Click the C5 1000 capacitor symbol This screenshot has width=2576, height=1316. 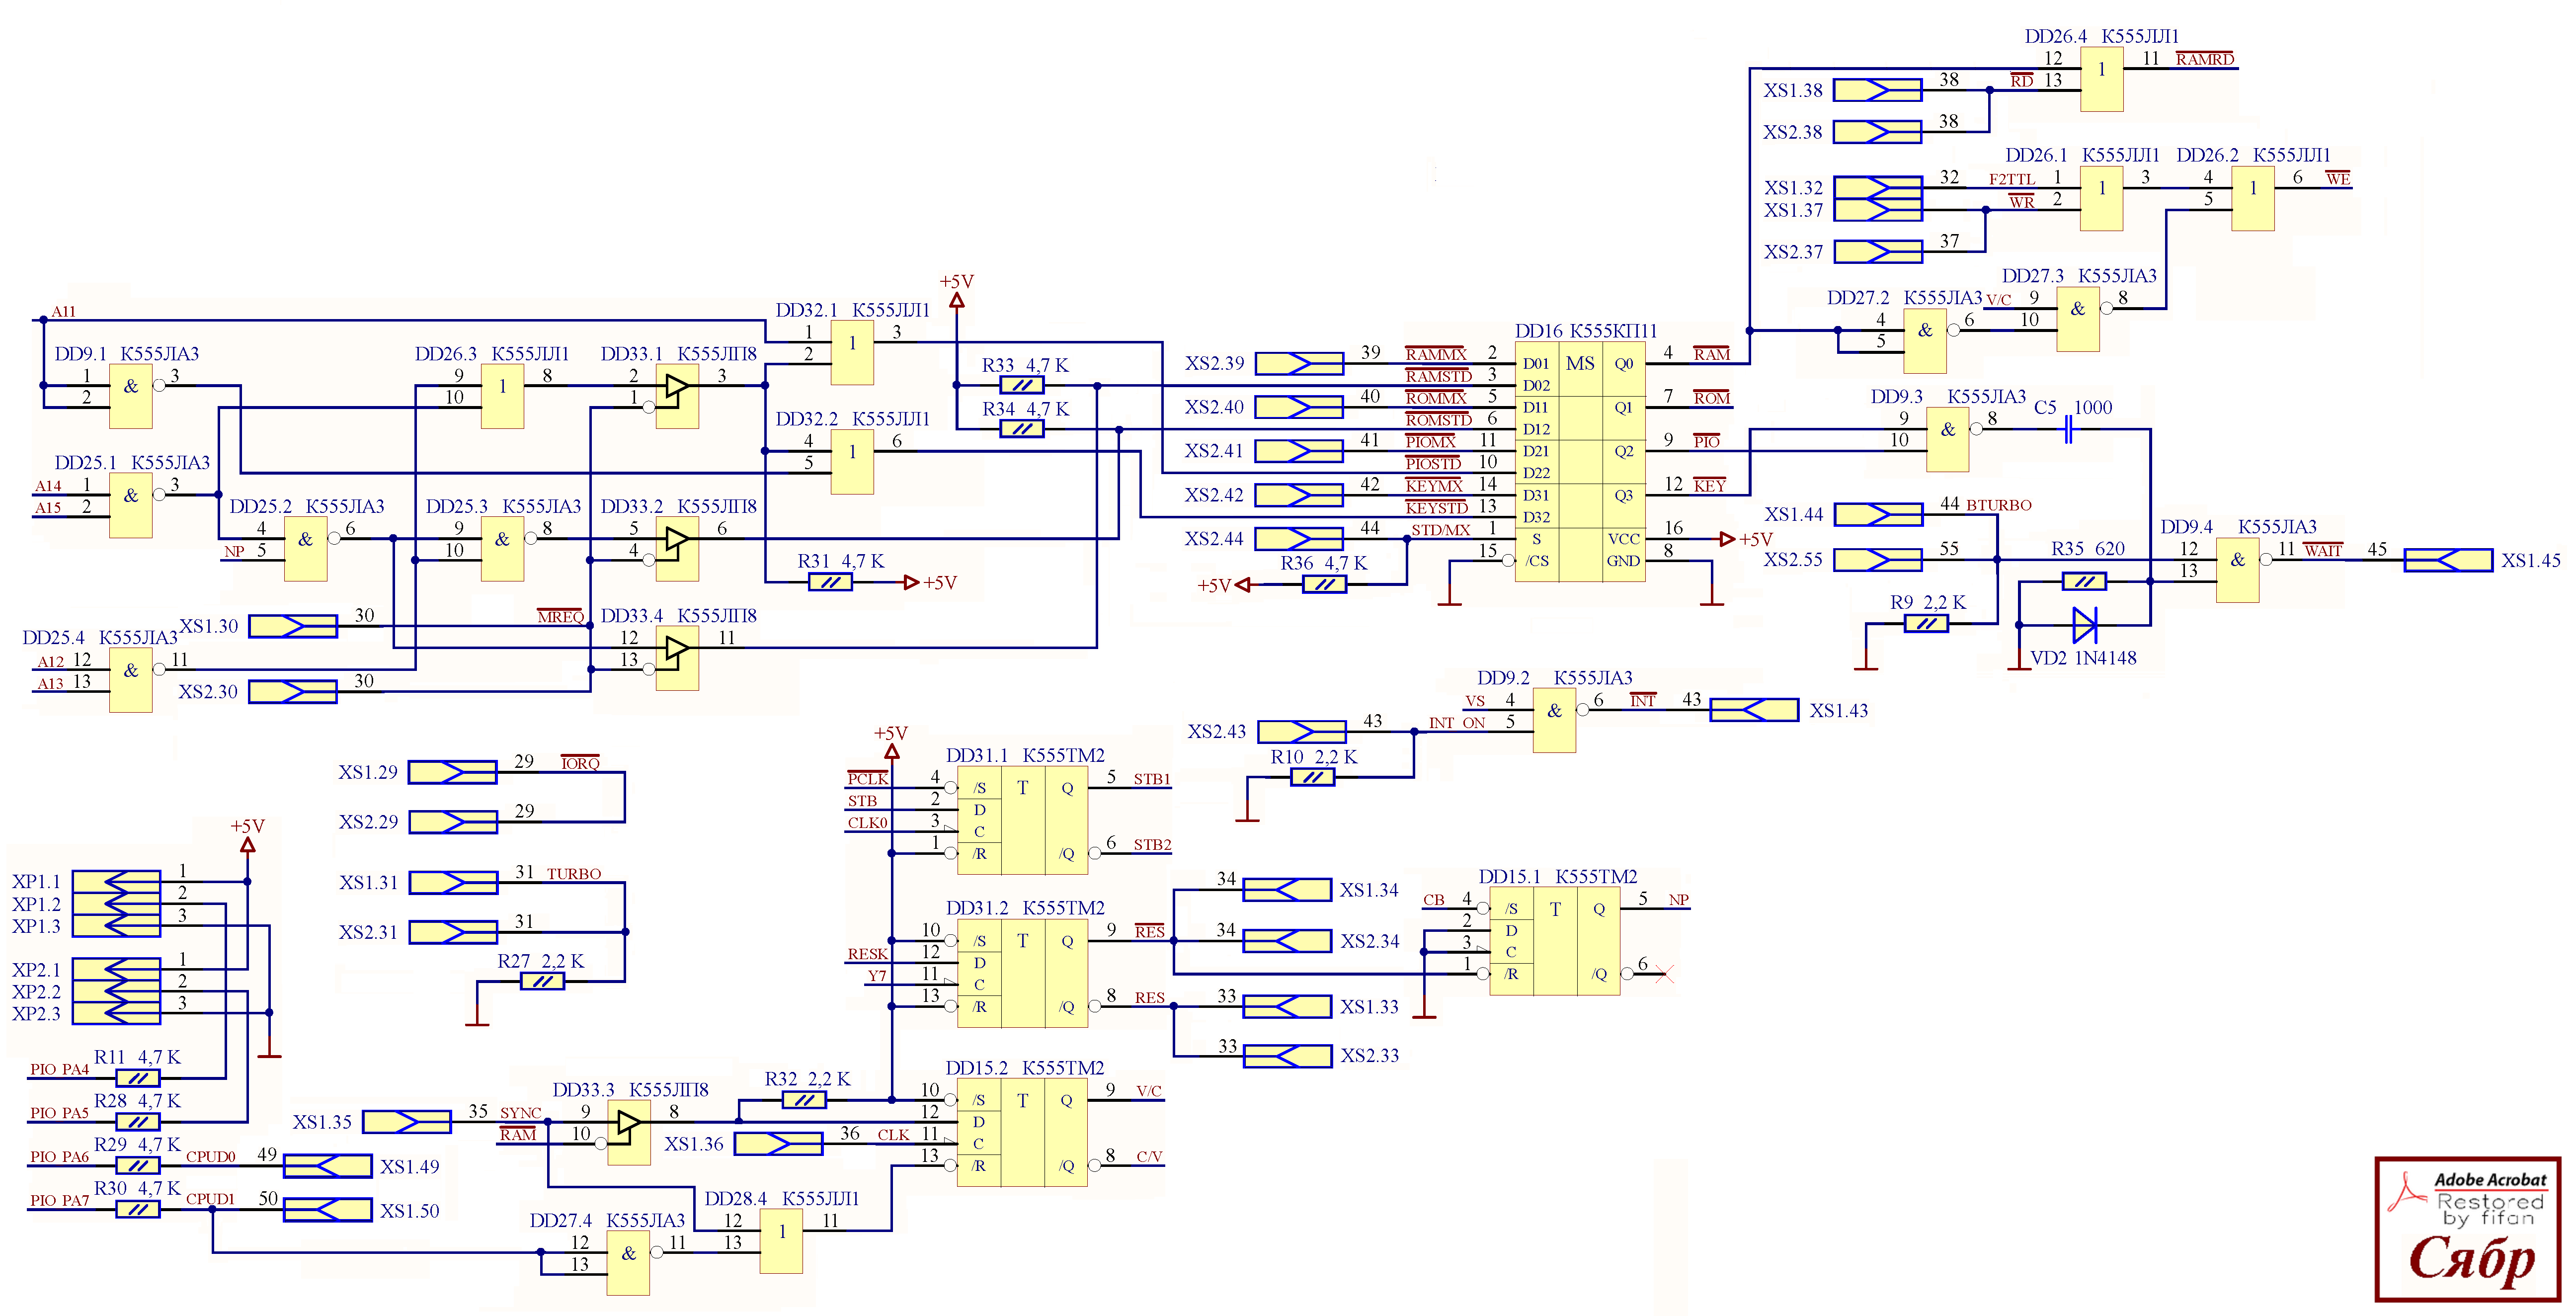2069,430
